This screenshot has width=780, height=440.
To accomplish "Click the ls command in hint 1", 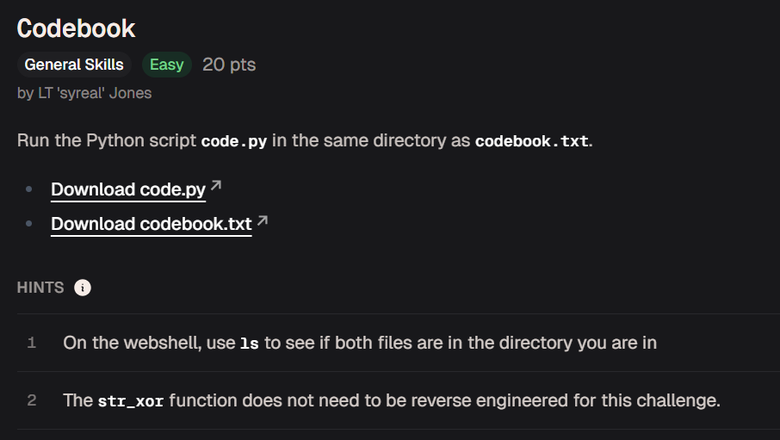I will (249, 344).
